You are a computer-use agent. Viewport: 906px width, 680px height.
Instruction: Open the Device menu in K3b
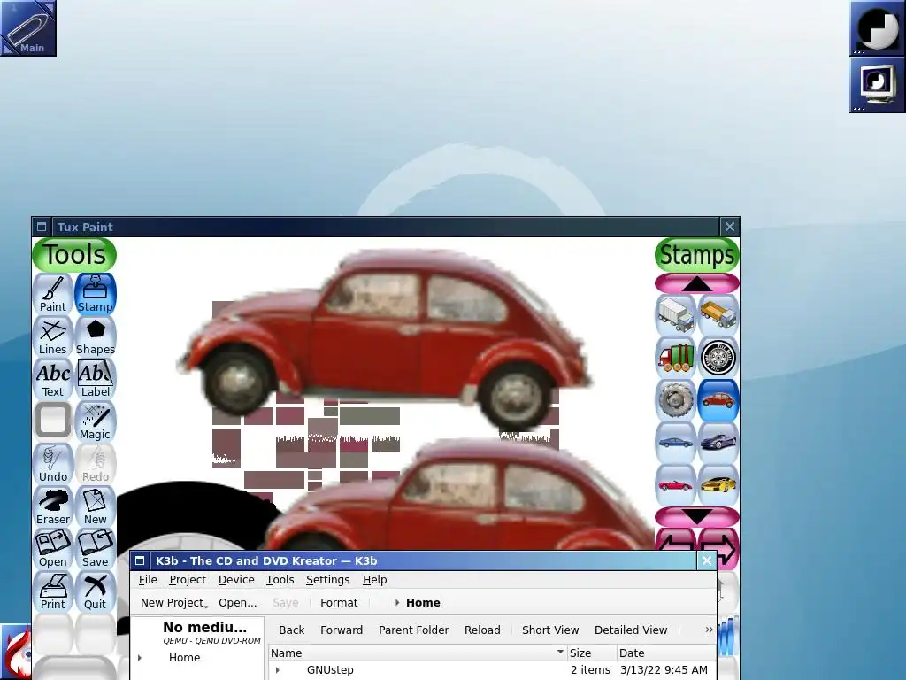pyautogui.click(x=235, y=579)
